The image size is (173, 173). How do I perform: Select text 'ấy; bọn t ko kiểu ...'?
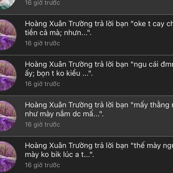[59, 73]
